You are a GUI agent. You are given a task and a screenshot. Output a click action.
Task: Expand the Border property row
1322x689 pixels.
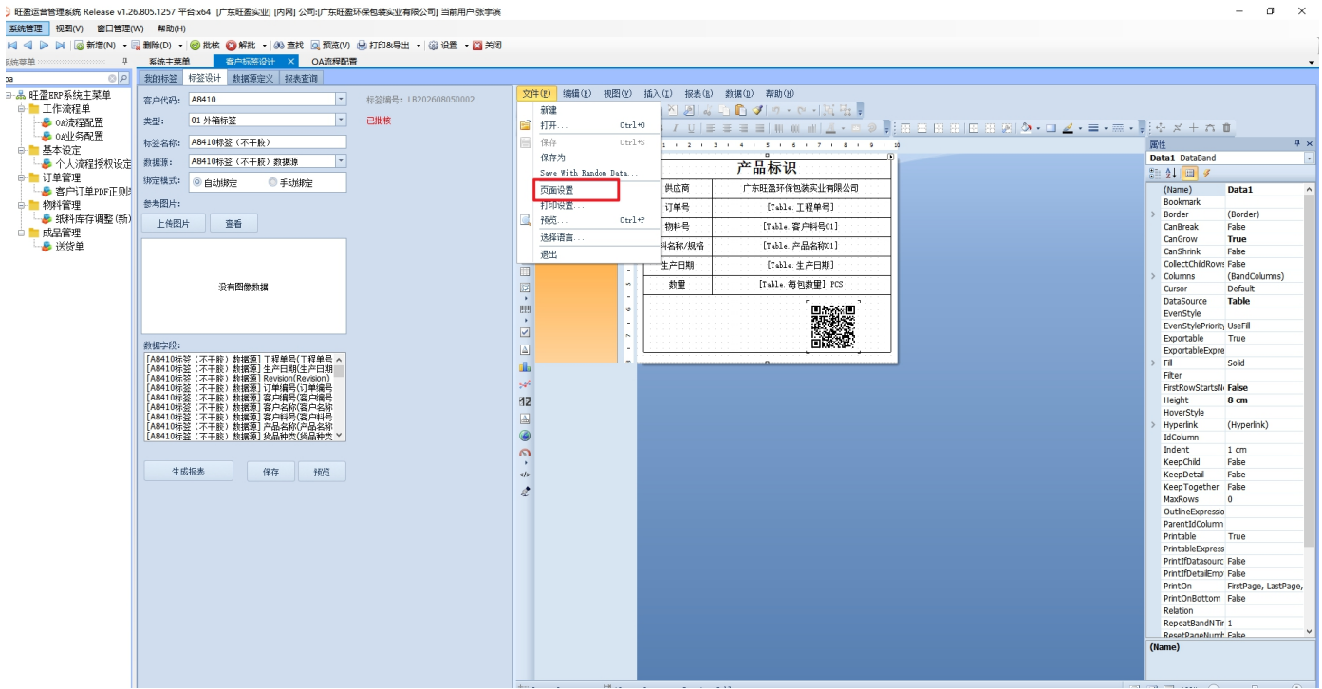tap(1153, 214)
